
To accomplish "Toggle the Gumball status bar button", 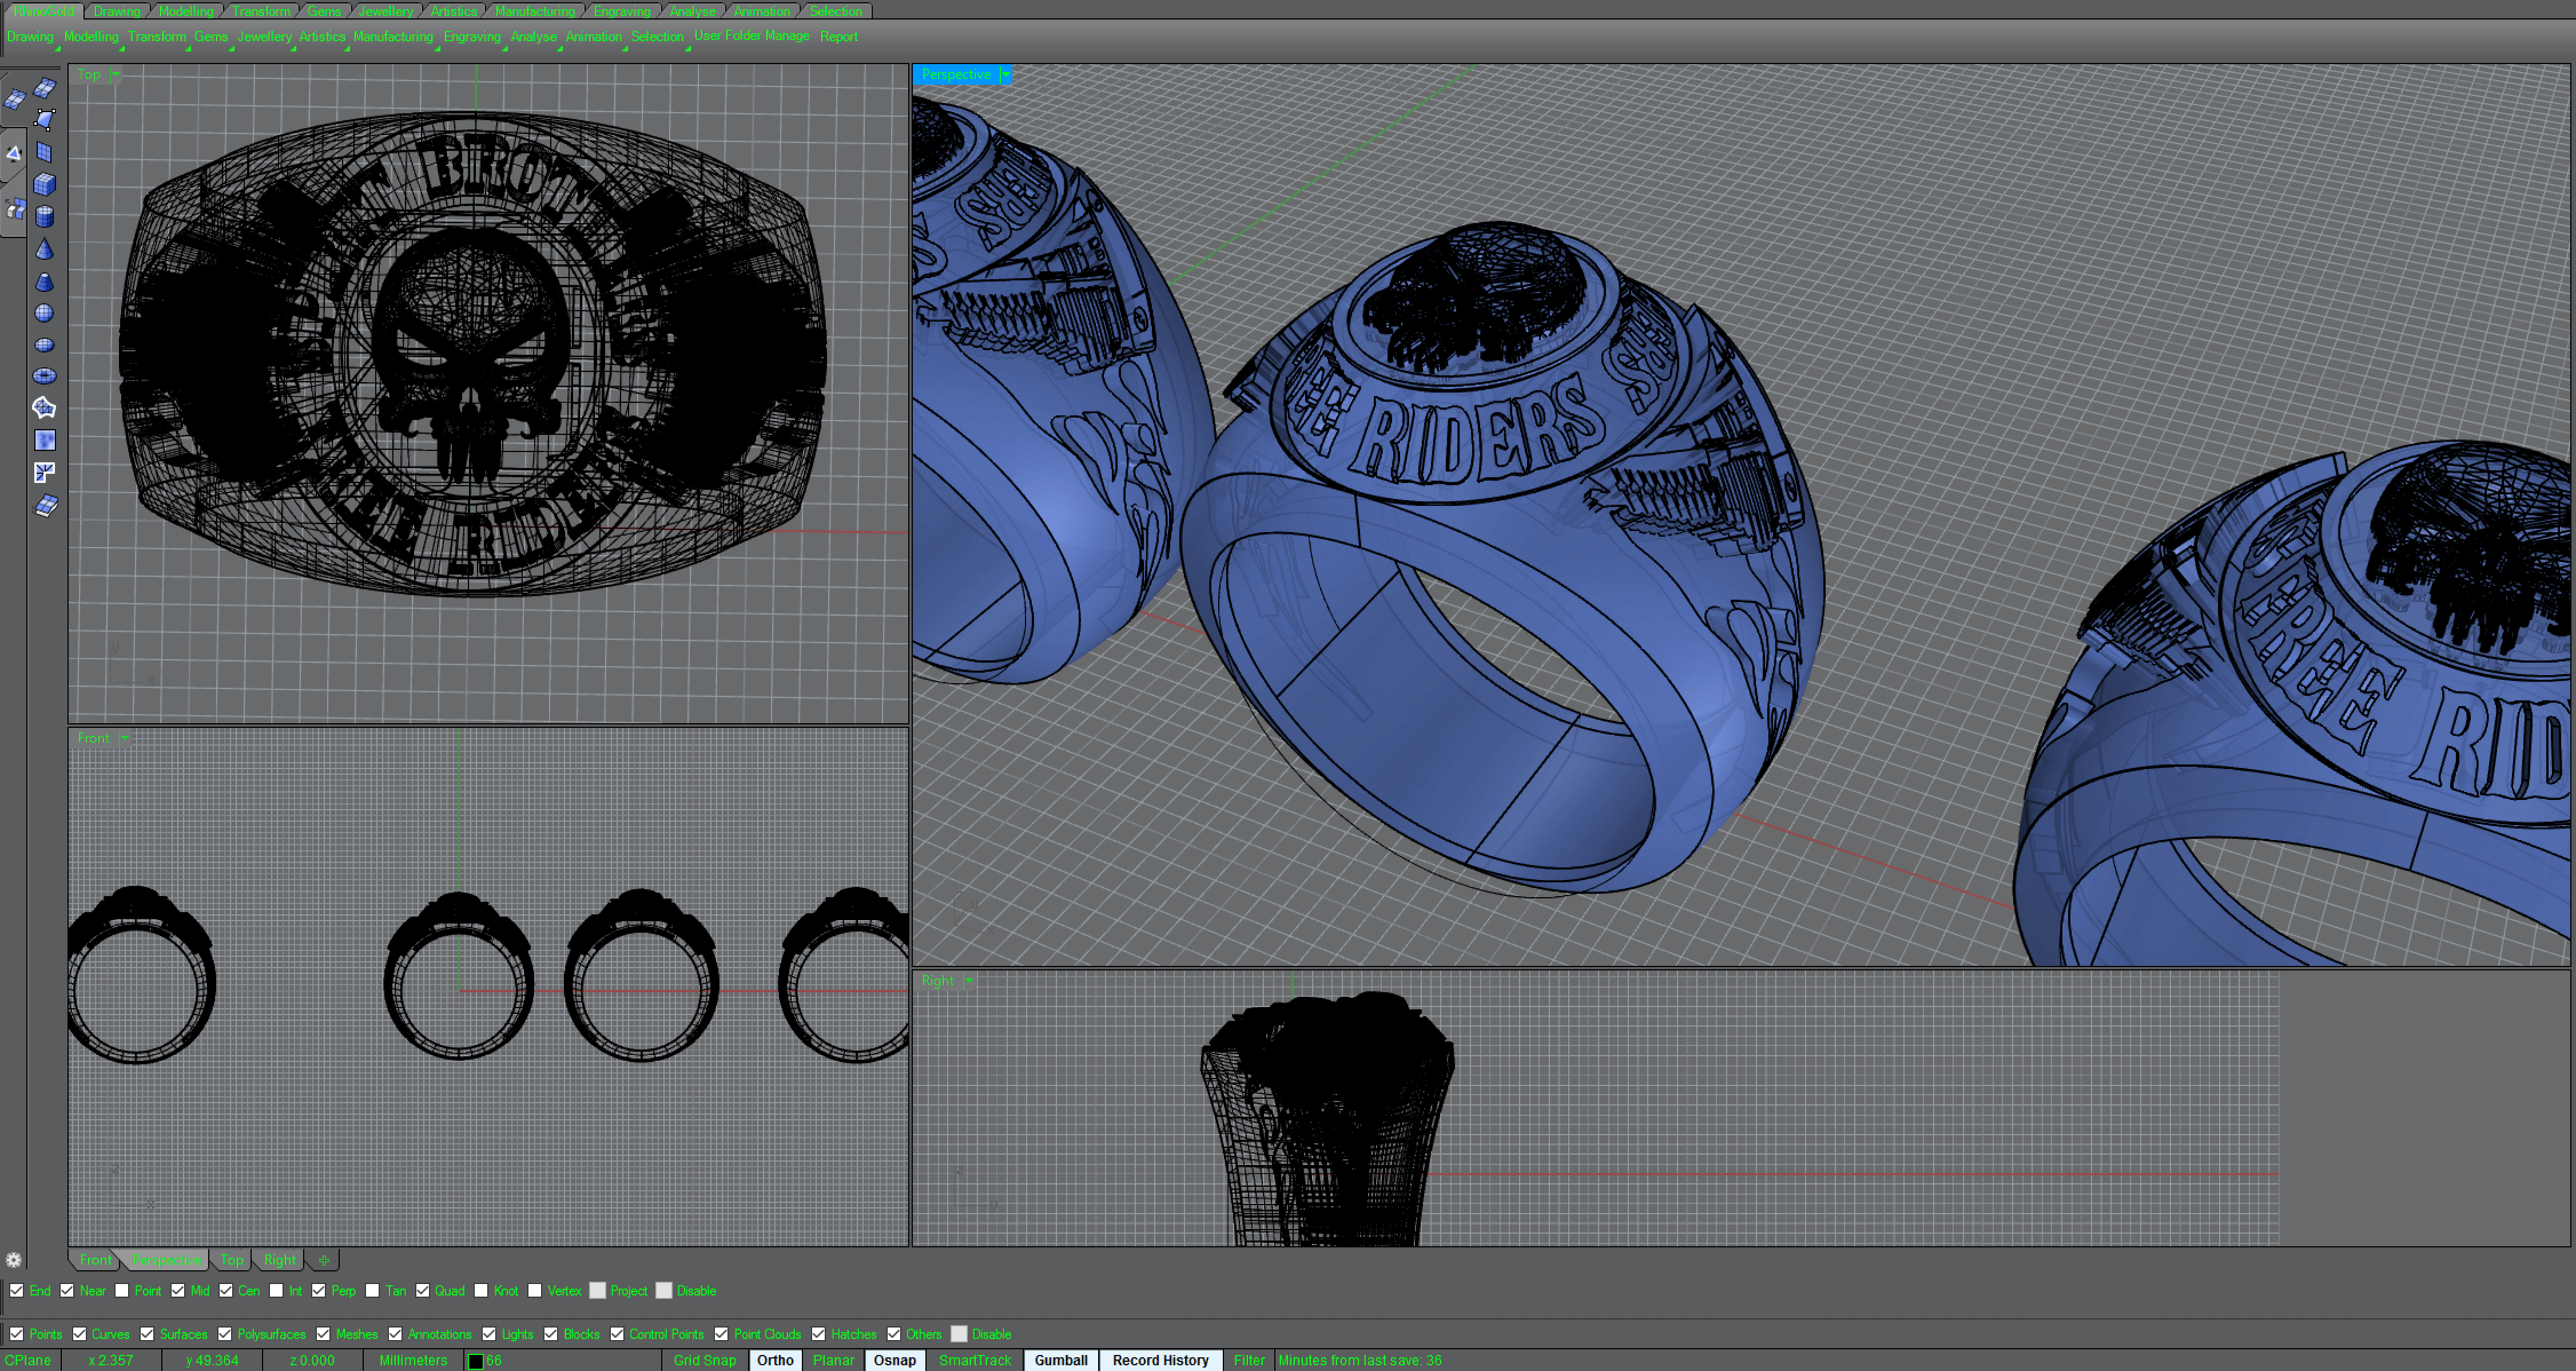I will tap(1060, 1360).
